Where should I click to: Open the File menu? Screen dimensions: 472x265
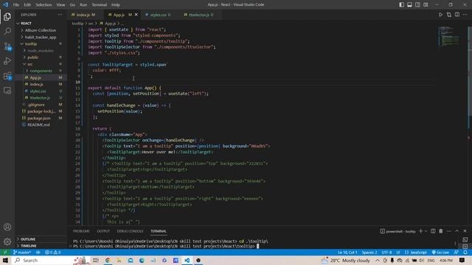[16, 5]
